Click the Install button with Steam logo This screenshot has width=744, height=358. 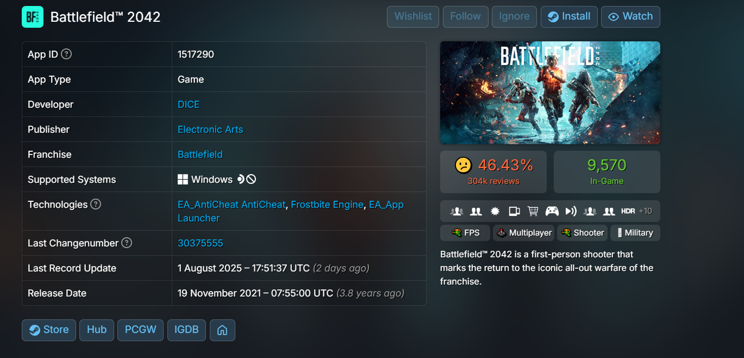(x=569, y=17)
